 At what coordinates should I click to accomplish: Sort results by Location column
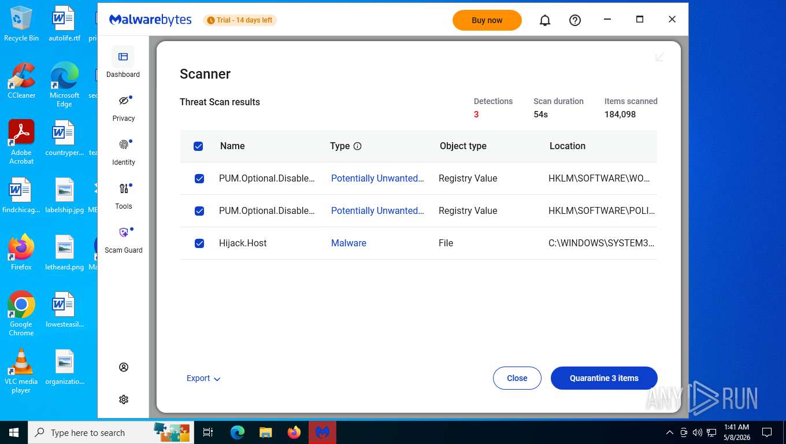(x=568, y=146)
